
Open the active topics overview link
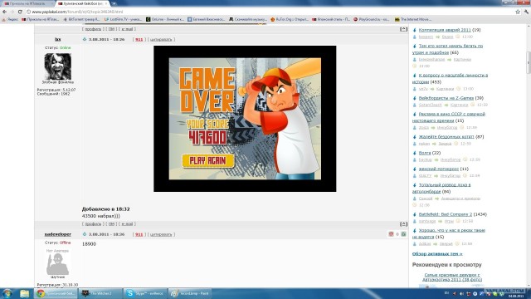point(437,253)
